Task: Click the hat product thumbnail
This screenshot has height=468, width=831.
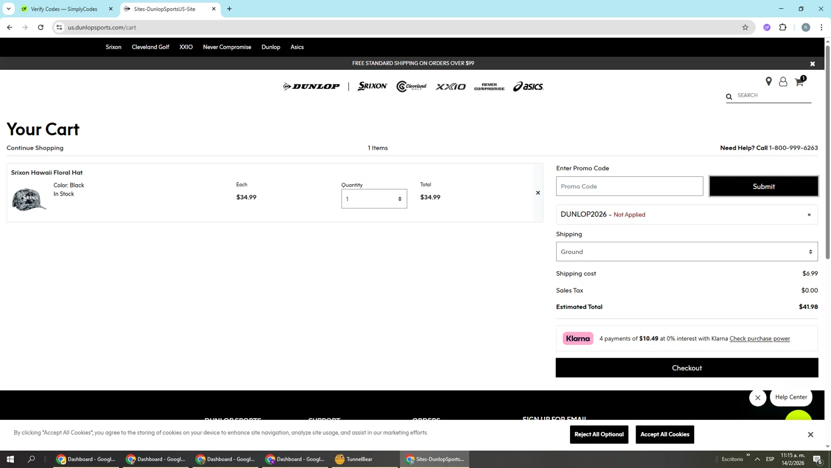Action: (29, 200)
